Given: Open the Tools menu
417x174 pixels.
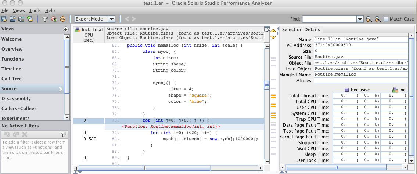Looking at the screenshot, I should (35, 11).
